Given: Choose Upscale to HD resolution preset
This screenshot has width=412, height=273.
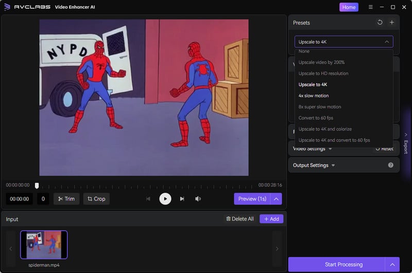Looking at the screenshot, I should click(344, 74).
